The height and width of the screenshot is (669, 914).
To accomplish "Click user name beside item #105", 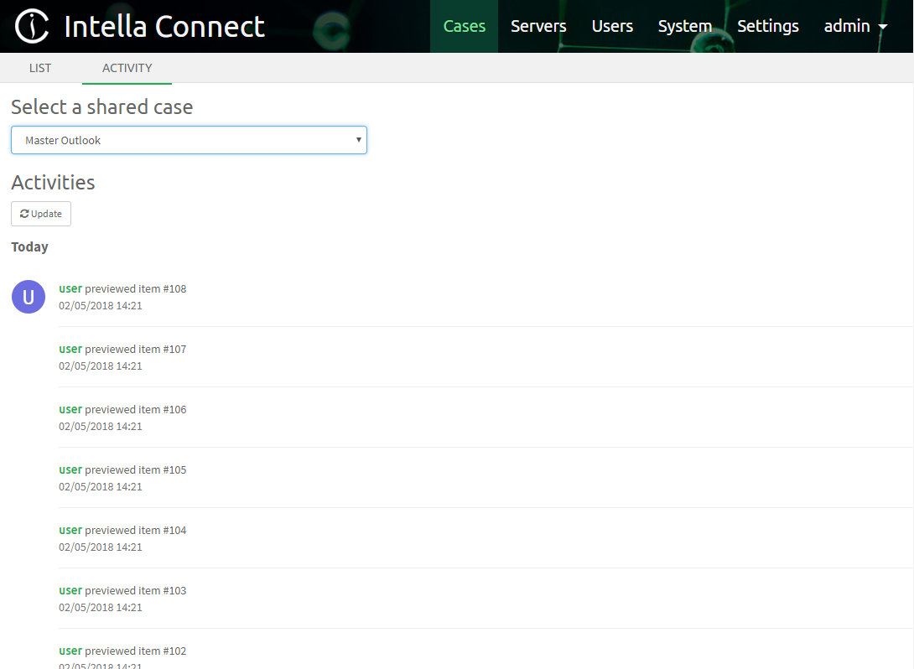I will (x=70, y=470).
